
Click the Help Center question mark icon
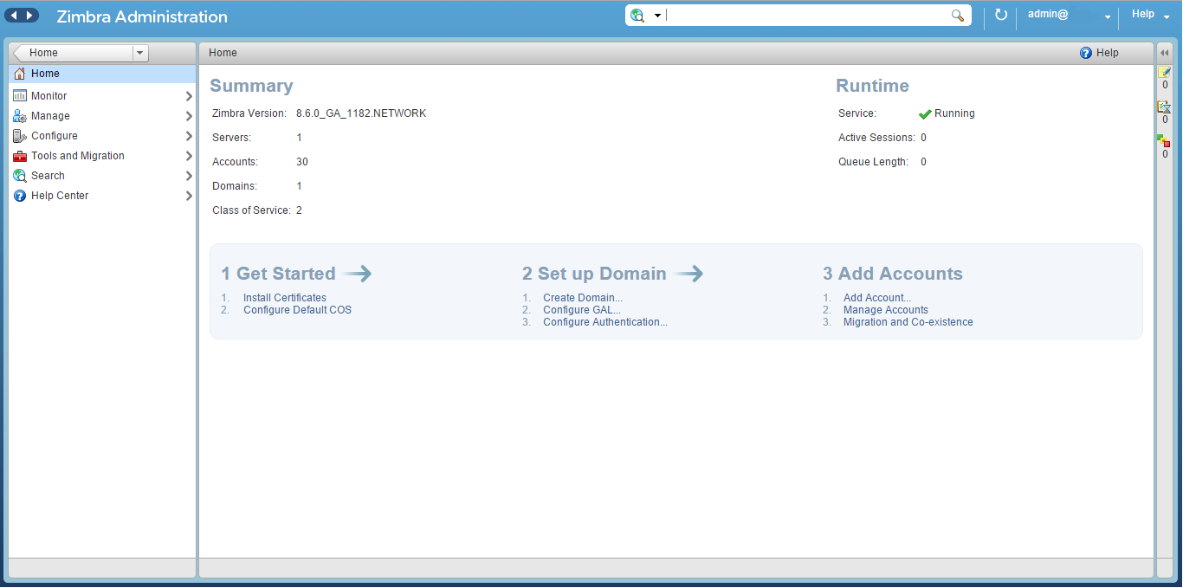20,196
